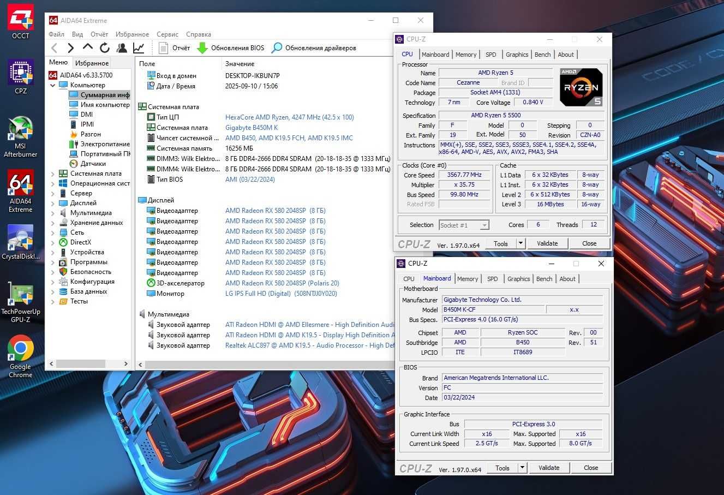Screen dimensions: 724x495
Task: Click Обновления BIOS toolbar button
Action: pos(231,48)
